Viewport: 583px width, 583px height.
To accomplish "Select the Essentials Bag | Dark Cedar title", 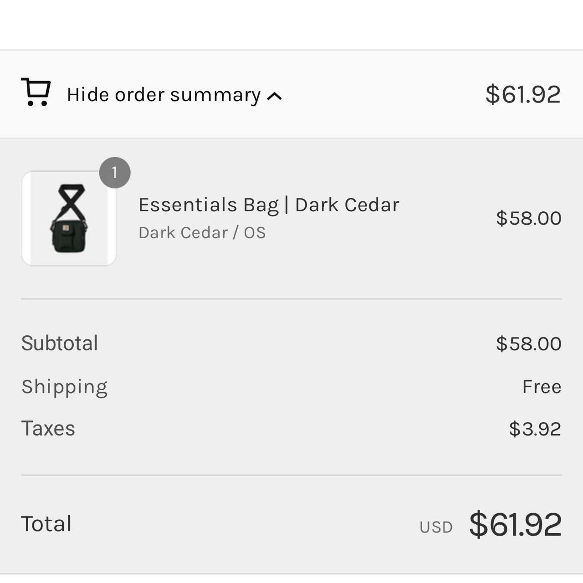I will (x=269, y=205).
